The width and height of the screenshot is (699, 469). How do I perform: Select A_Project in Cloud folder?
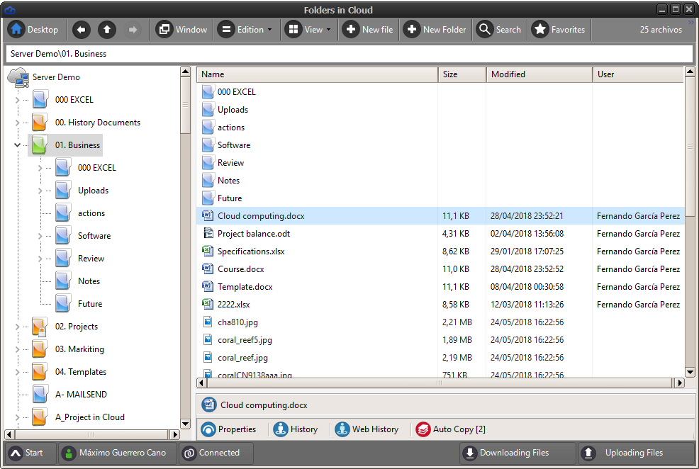(78, 417)
